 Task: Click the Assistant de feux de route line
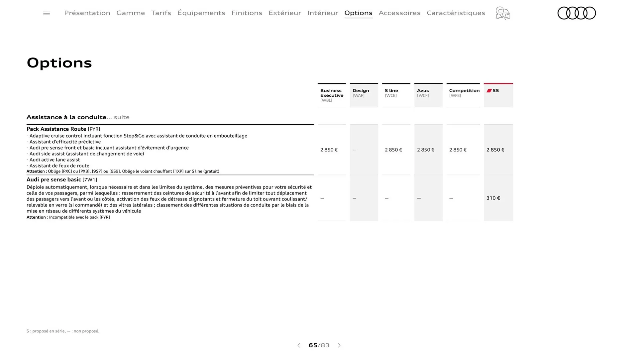[58, 166]
